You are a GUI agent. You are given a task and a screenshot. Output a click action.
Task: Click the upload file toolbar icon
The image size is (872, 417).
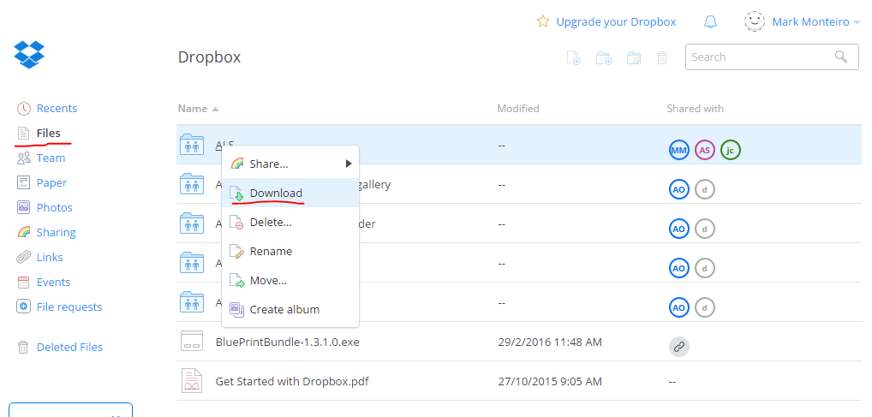573,57
